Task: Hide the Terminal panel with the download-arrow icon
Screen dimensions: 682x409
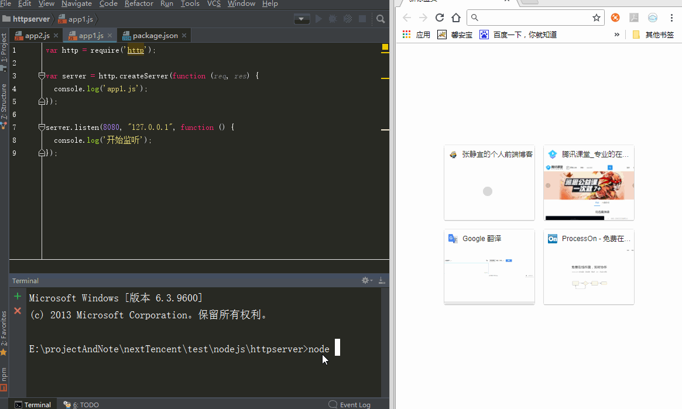Action: click(x=382, y=281)
